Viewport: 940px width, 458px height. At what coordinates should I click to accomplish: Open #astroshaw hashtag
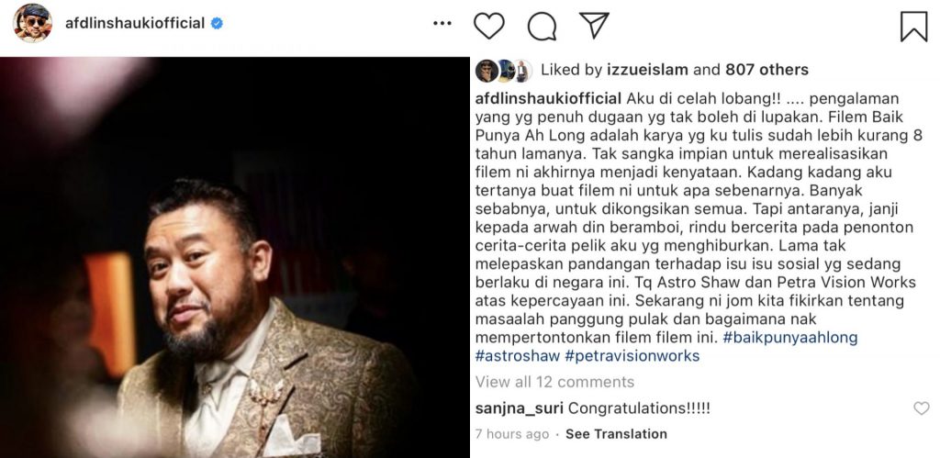[518, 356]
